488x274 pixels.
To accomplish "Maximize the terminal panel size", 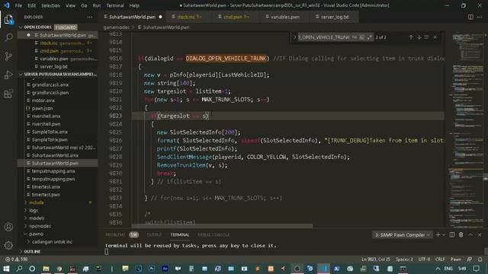I will (x=470, y=235).
